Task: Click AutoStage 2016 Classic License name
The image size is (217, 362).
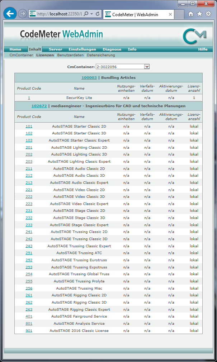Action: (79, 330)
